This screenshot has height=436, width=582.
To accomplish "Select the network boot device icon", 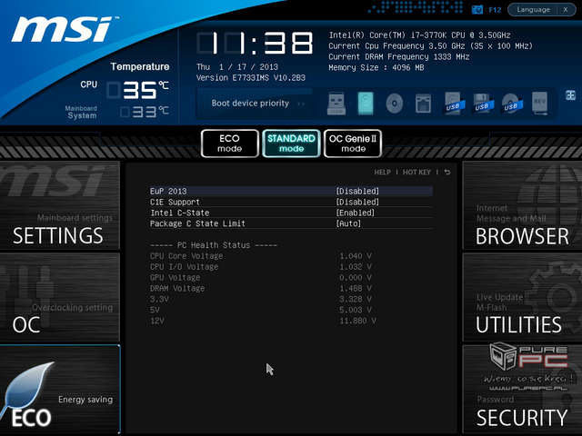I will [423, 103].
